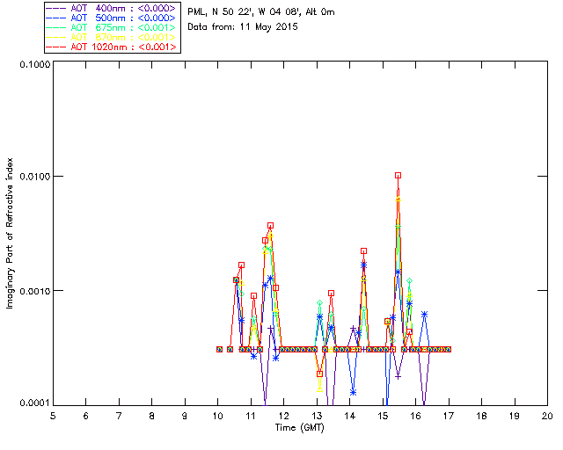Click the AOT 500nm legend entry
Screen dimensions: 563x450
(112, 18)
